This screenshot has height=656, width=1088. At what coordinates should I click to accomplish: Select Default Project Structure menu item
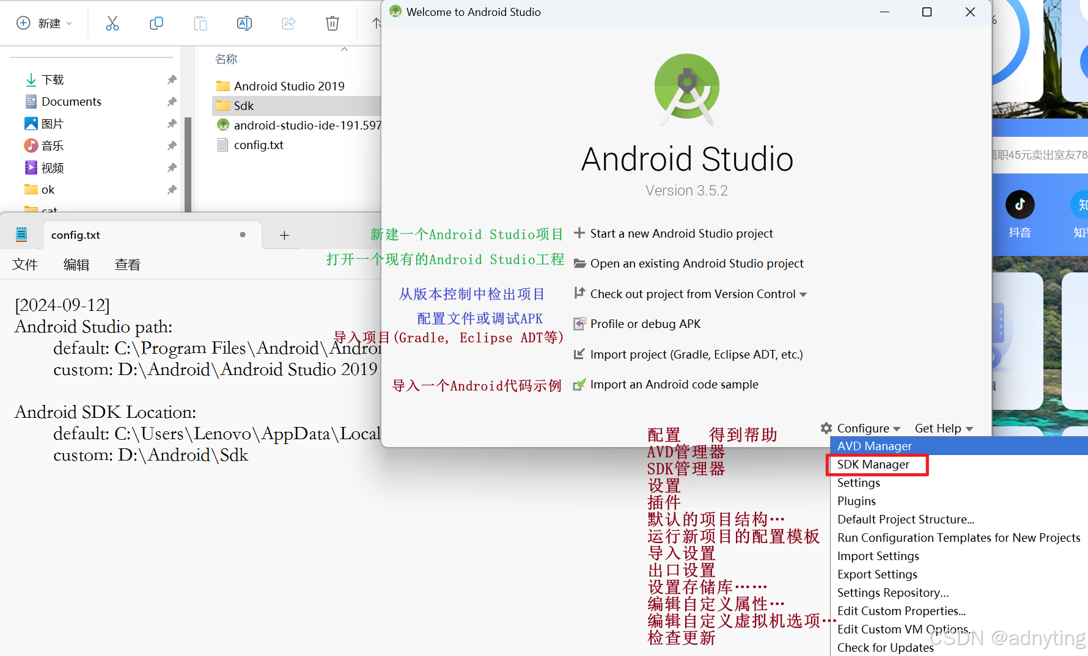point(959,519)
